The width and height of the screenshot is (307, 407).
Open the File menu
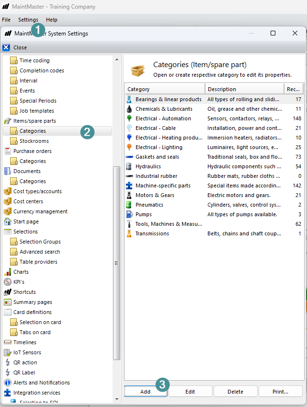point(6,20)
